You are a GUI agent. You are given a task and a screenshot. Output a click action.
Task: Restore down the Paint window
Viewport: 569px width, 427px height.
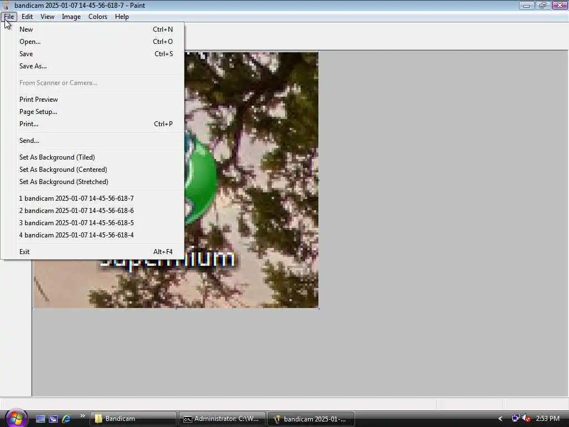tap(543, 6)
